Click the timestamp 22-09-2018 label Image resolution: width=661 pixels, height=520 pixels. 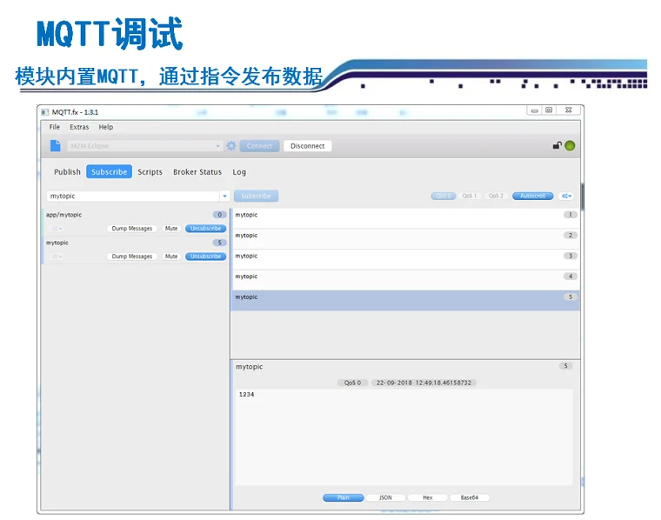424,383
